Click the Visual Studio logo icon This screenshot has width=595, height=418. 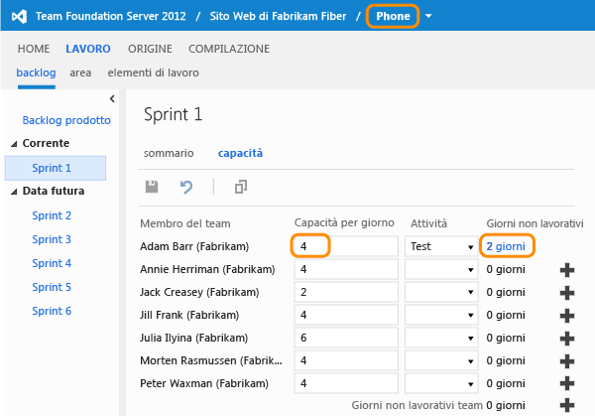coord(19,16)
